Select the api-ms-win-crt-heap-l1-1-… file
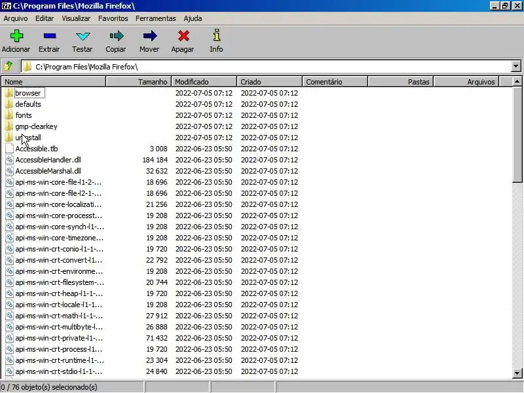The width and height of the screenshot is (524, 393). (59, 293)
